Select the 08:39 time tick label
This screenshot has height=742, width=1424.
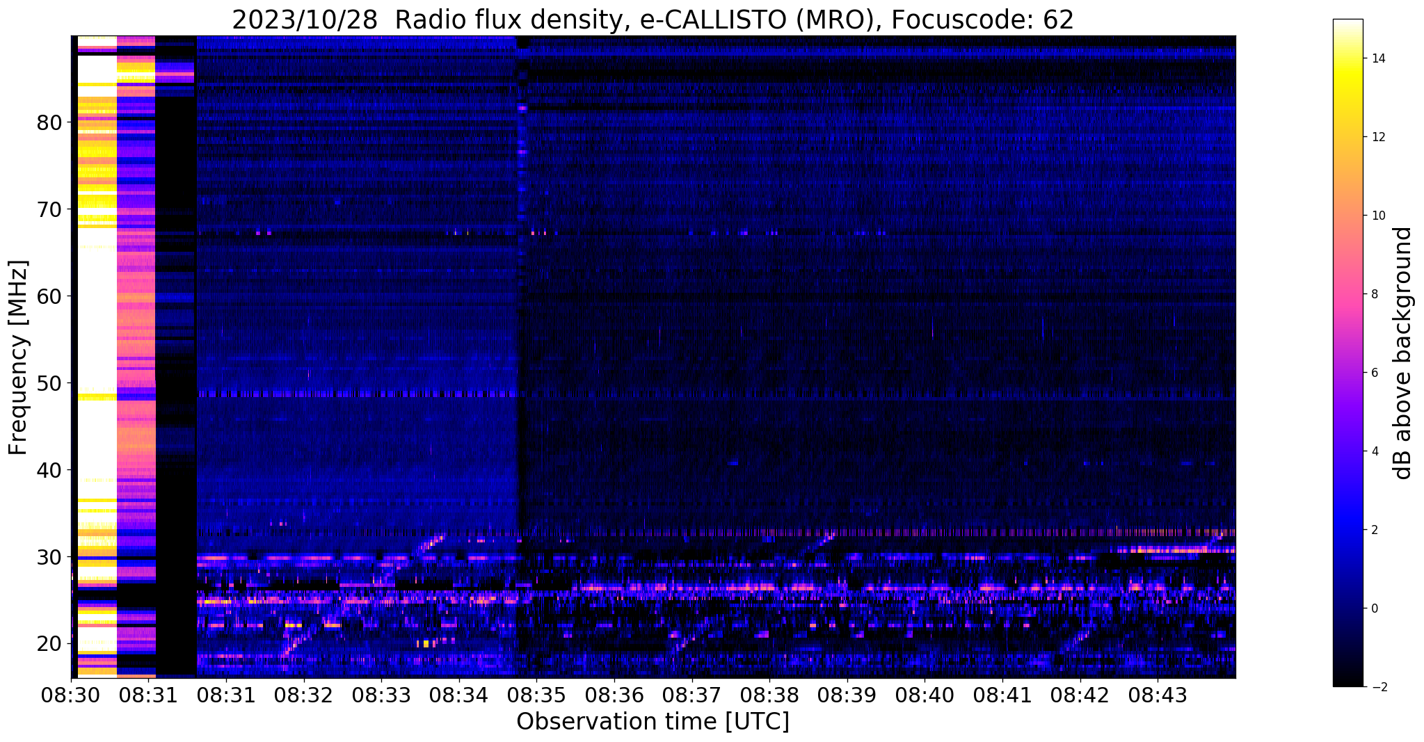[847, 695]
